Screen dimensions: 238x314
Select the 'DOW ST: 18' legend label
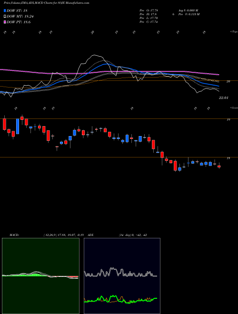[17, 10]
